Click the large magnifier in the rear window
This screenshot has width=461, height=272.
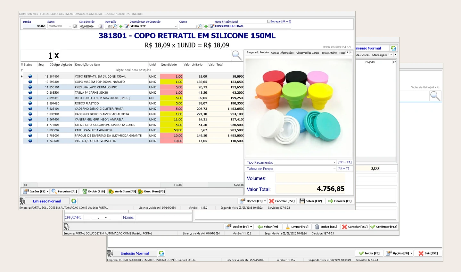pyautogui.click(x=435, y=96)
